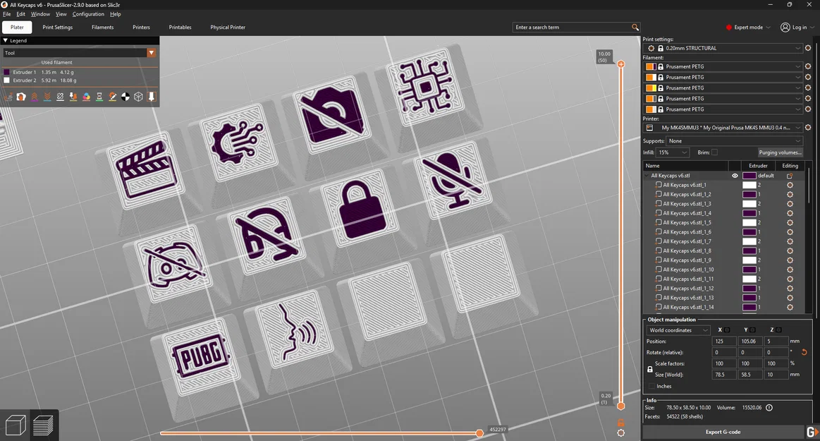Screen dimensions: 820x441
Task: Toggle deretractions icon with downward arrows
Action: click(47, 97)
